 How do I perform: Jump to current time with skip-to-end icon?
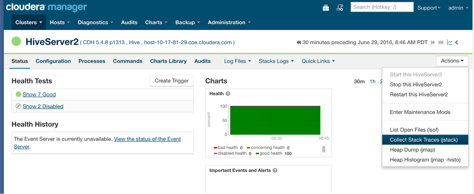(x=441, y=43)
